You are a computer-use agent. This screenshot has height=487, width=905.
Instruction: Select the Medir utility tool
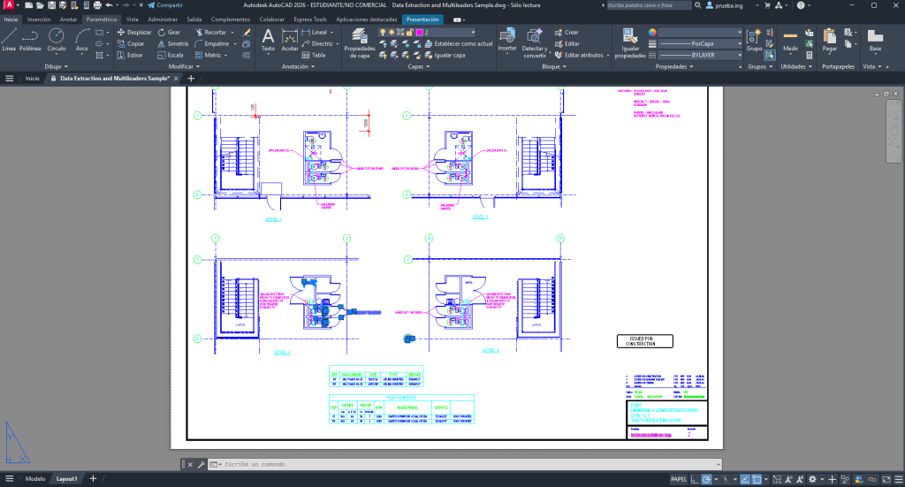tap(791, 39)
